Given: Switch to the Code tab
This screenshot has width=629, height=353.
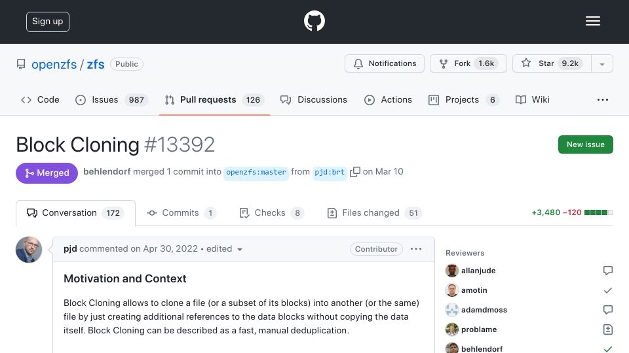Looking at the screenshot, I should pyautogui.click(x=40, y=99).
